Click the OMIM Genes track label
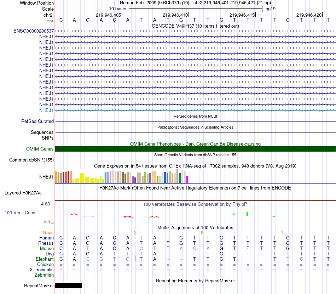The height and width of the screenshot is (294, 336). (x=40, y=149)
